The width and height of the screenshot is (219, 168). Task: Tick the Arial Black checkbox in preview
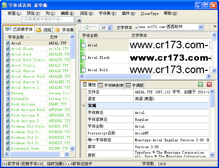pyautogui.click(x=83, y=57)
